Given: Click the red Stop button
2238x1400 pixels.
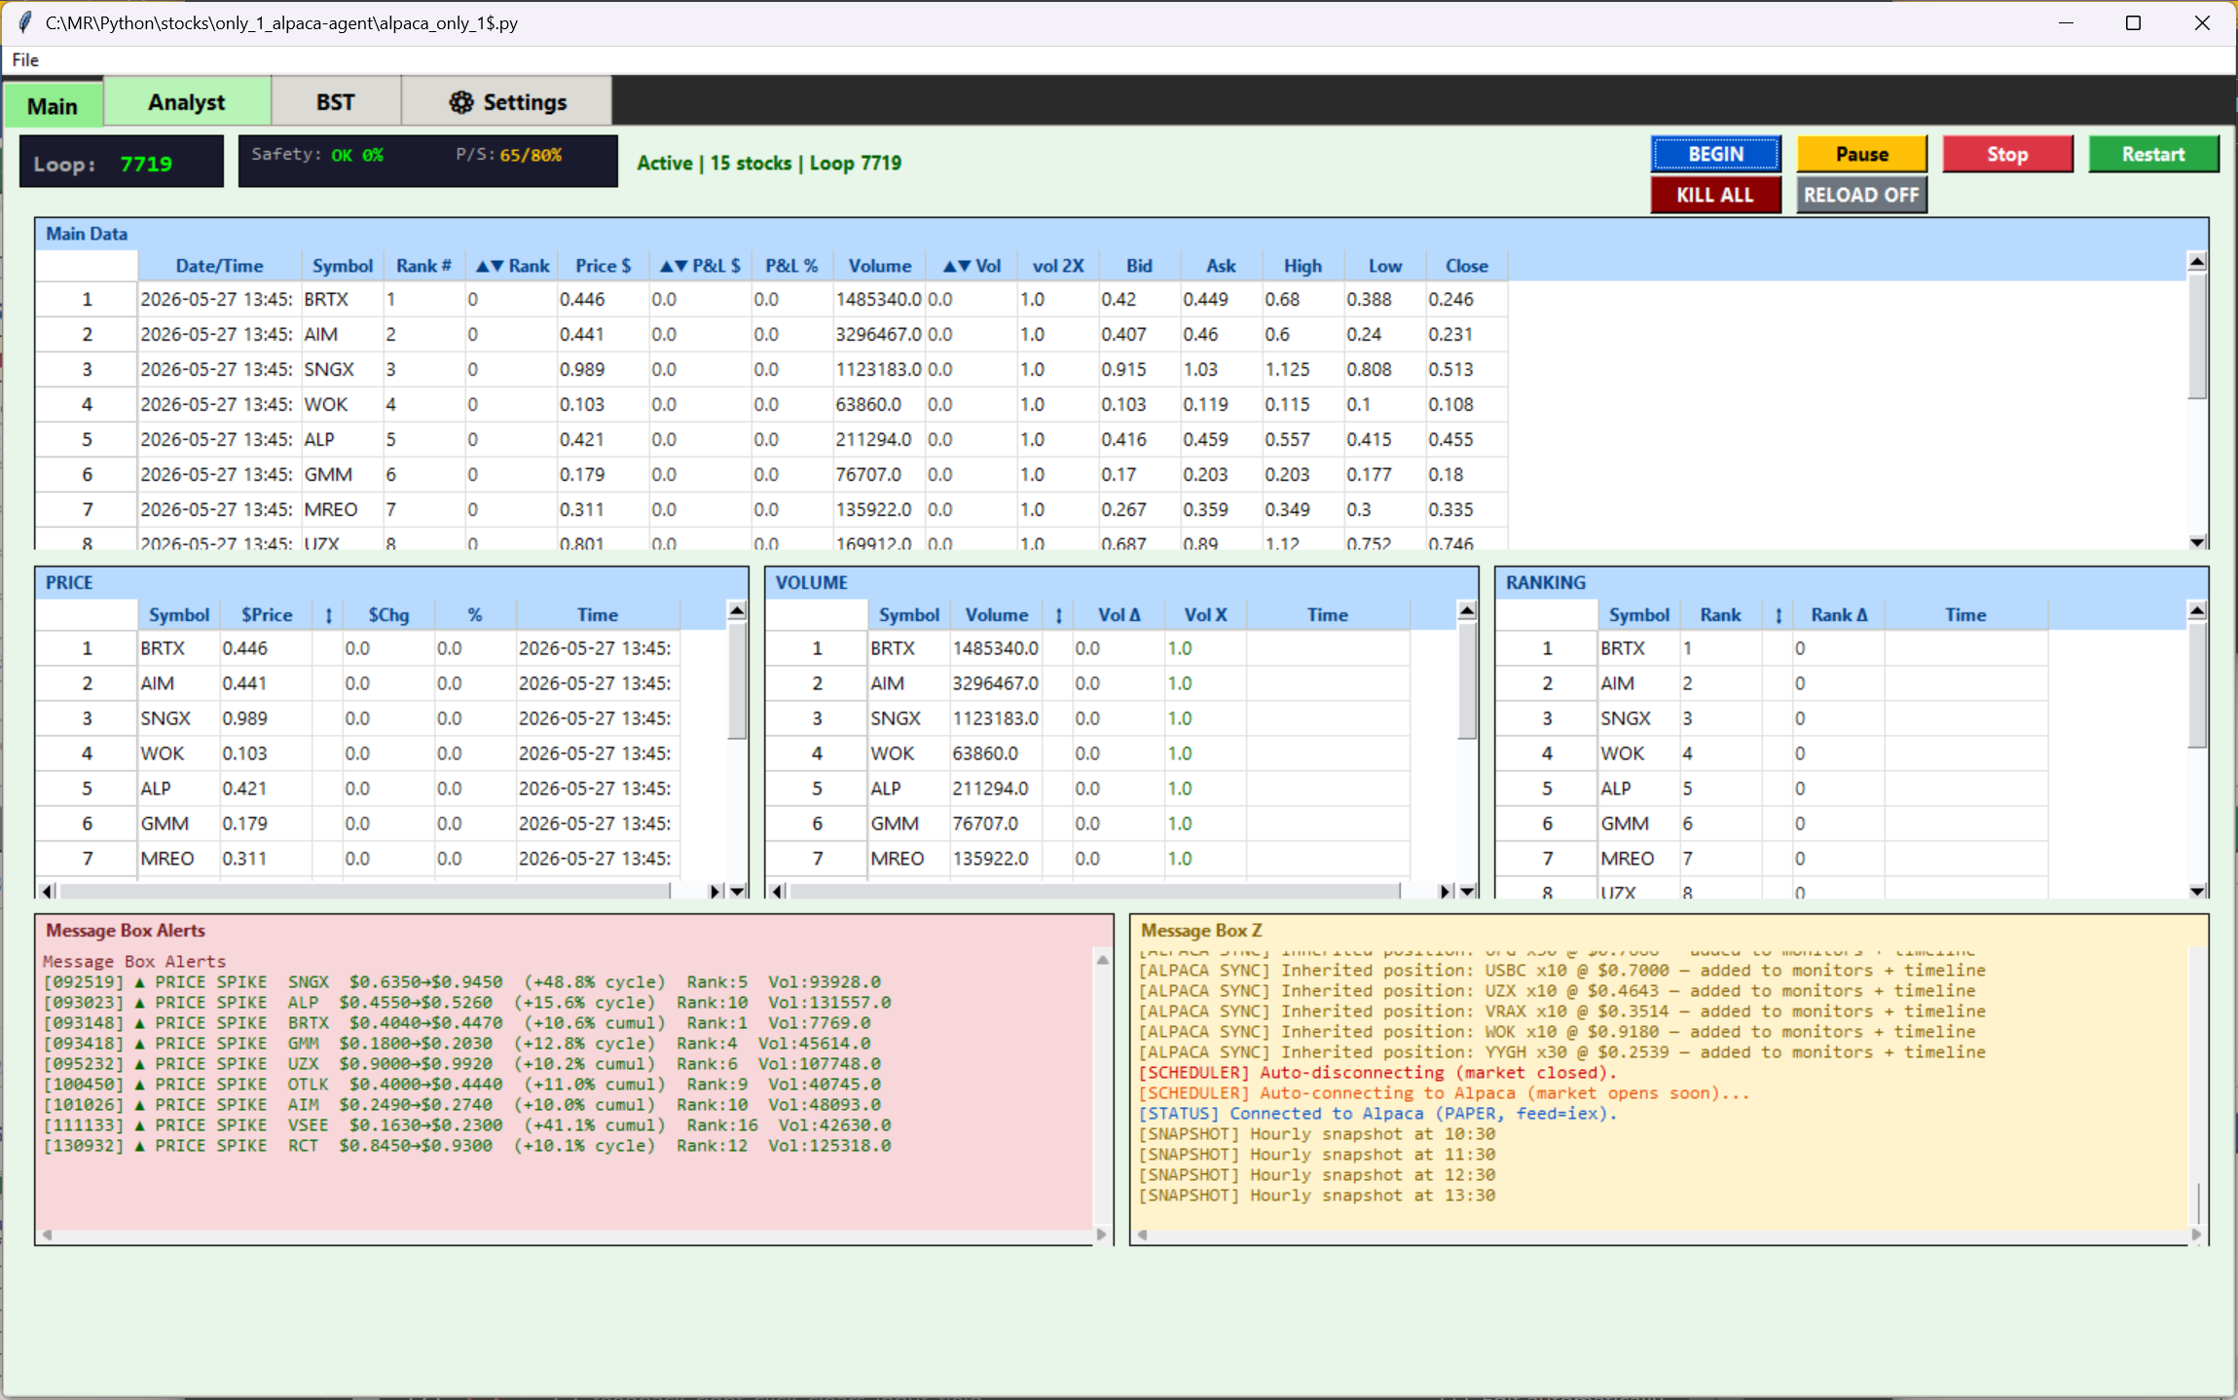Looking at the screenshot, I should coord(2007,154).
